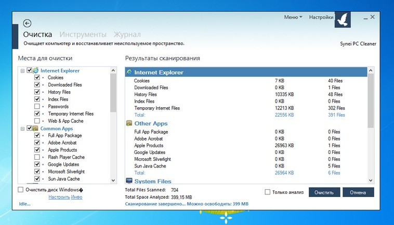
Task: Open the Меню dropdown
Action: tap(293, 17)
